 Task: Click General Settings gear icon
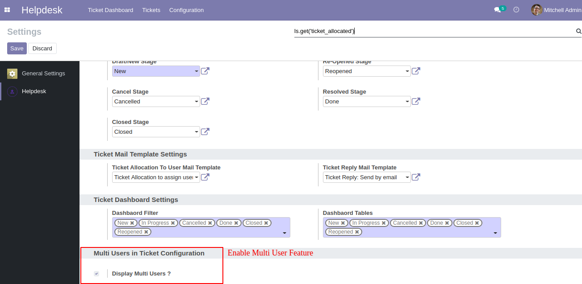[x=12, y=74]
